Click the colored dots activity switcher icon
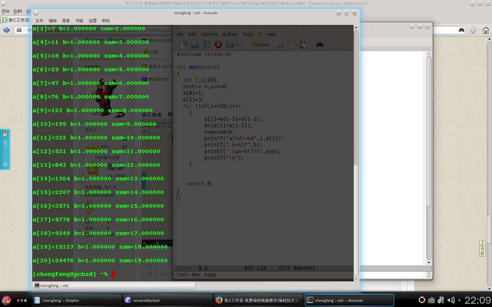The width and height of the screenshot is (492, 307). tap(22, 301)
